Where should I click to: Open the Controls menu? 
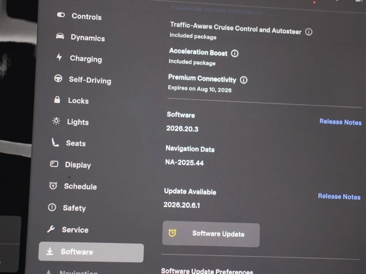(x=86, y=16)
